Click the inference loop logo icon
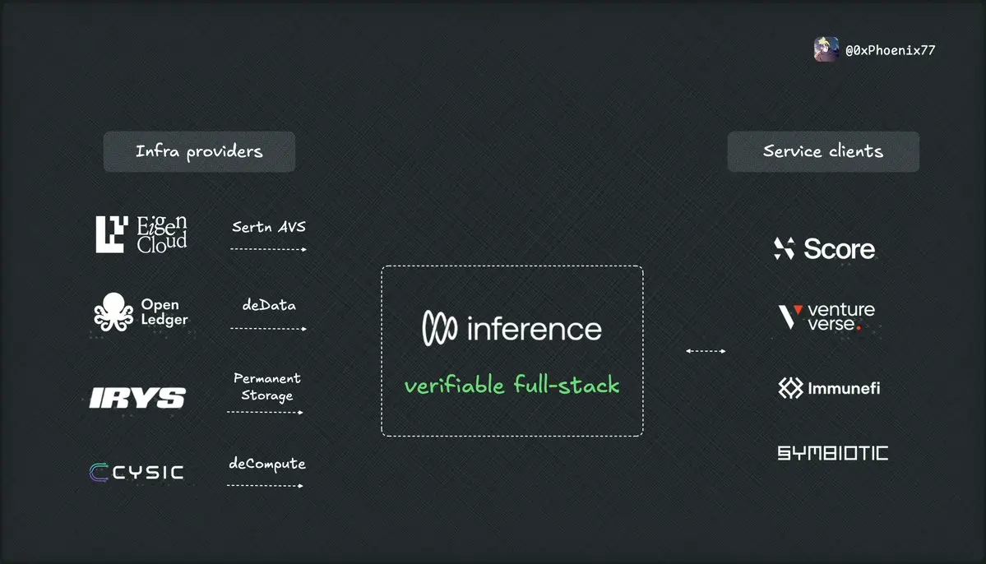 pyautogui.click(x=440, y=328)
